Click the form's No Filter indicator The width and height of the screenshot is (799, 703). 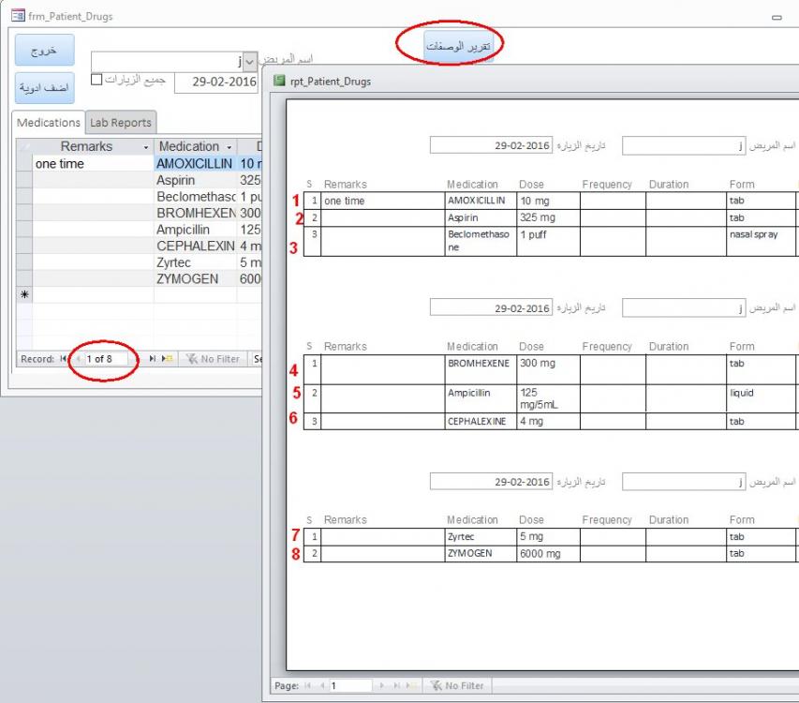[x=213, y=359]
